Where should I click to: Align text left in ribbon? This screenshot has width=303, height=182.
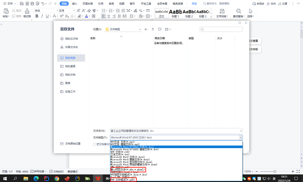coord(103,16)
